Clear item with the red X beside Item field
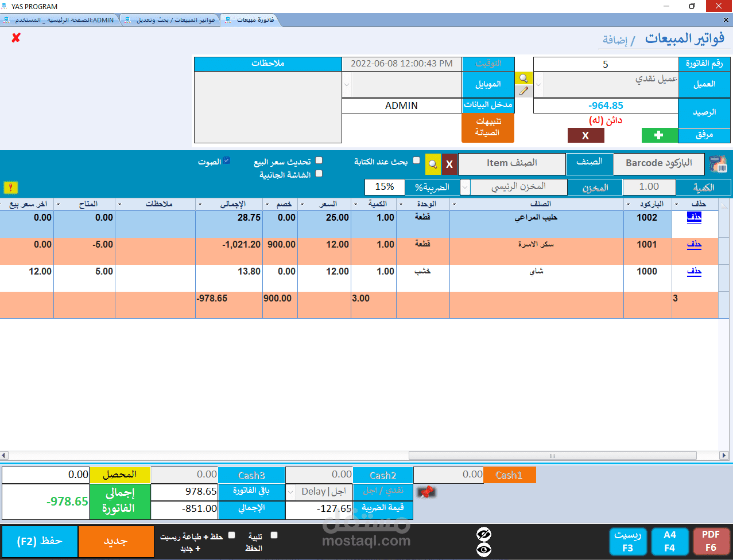This screenshot has width=733, height=560. (449, 165)
